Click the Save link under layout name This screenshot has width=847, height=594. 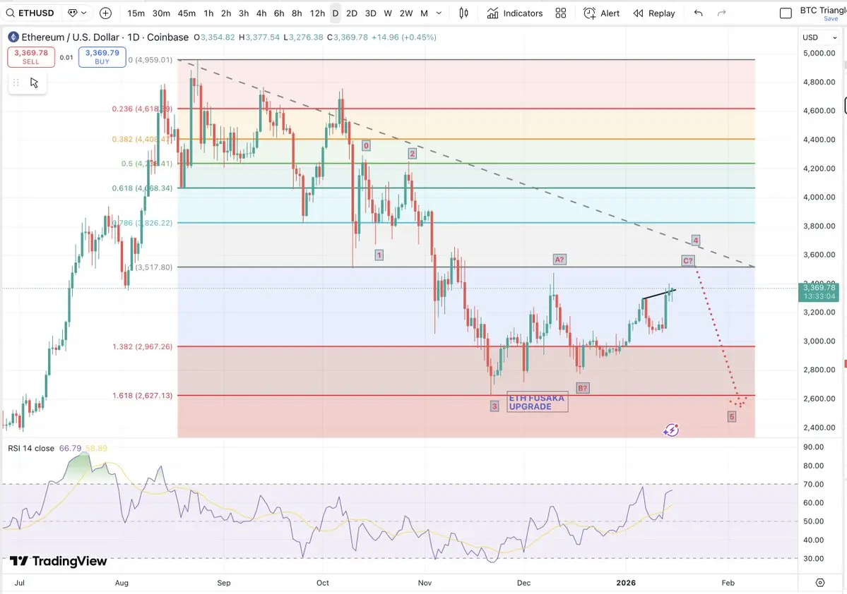click(831, 19)
